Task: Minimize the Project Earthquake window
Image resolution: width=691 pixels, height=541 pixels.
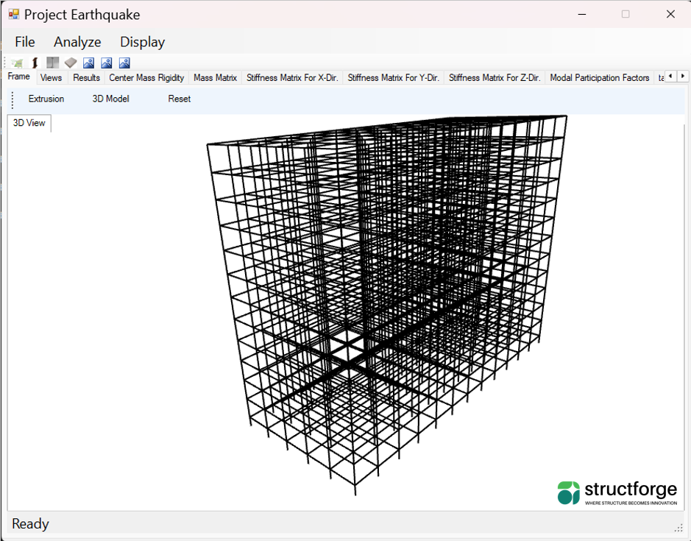Action: point(582,14)
